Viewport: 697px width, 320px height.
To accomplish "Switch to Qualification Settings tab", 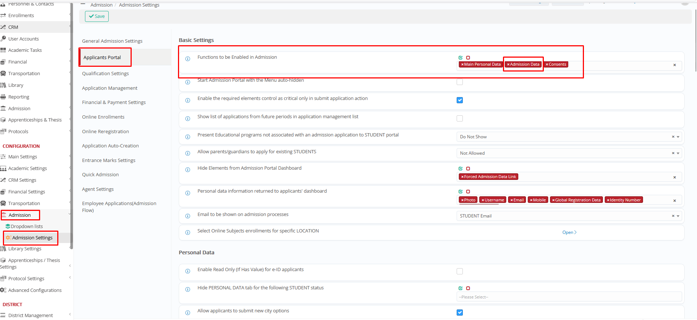I will point(105,73).
